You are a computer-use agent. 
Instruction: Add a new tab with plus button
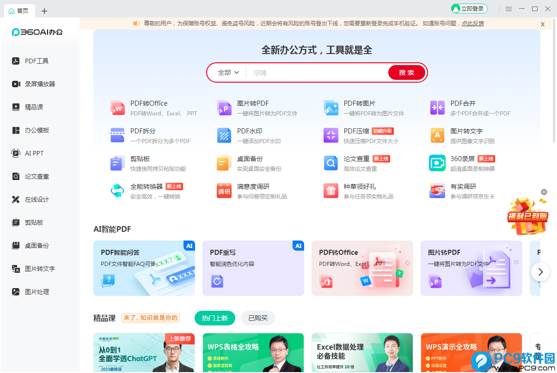coord(44,11)
